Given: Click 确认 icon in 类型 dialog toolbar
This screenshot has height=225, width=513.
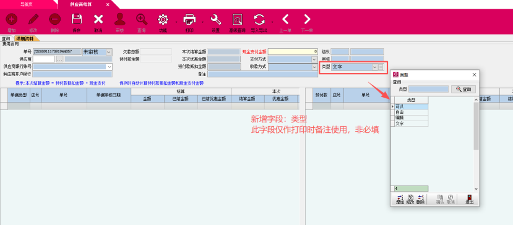Looking at the screenshot, I should coord(440,197).
